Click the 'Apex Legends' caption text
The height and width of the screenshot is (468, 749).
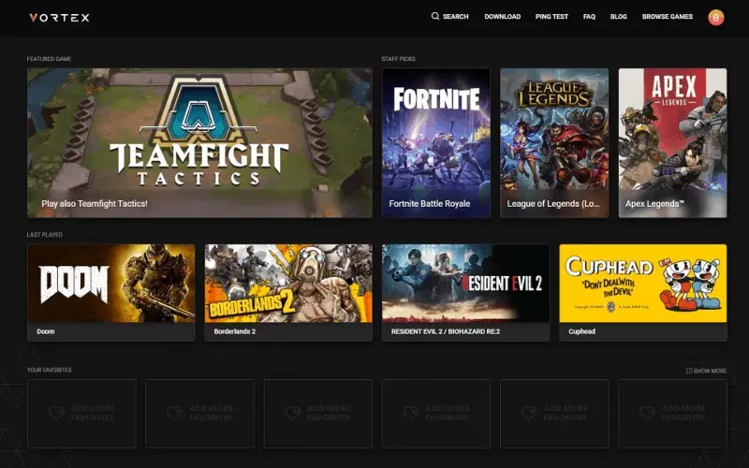click(x=654, y=203)
